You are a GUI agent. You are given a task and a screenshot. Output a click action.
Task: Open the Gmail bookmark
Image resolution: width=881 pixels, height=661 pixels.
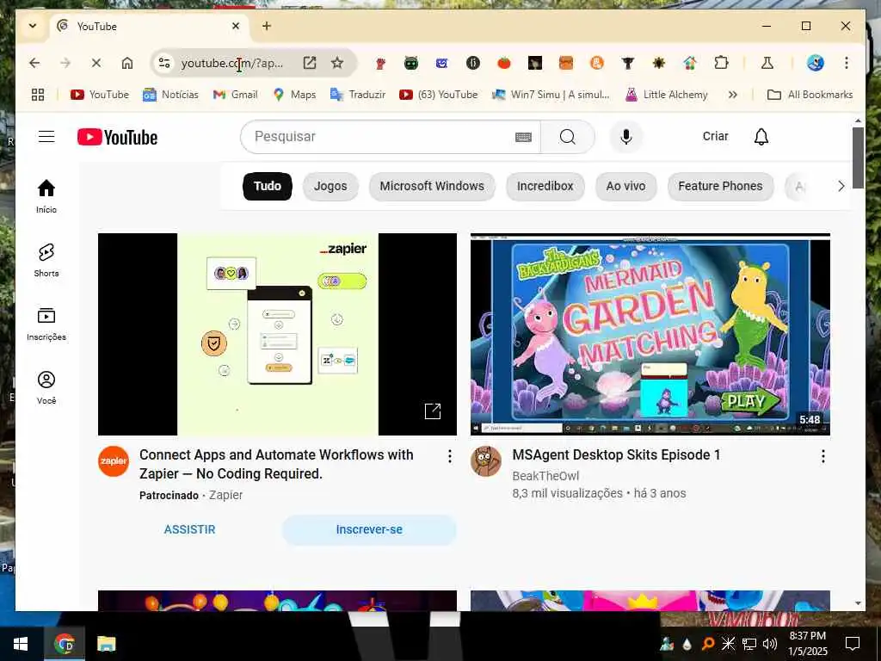pyautogui.click(x=235, y=95)
